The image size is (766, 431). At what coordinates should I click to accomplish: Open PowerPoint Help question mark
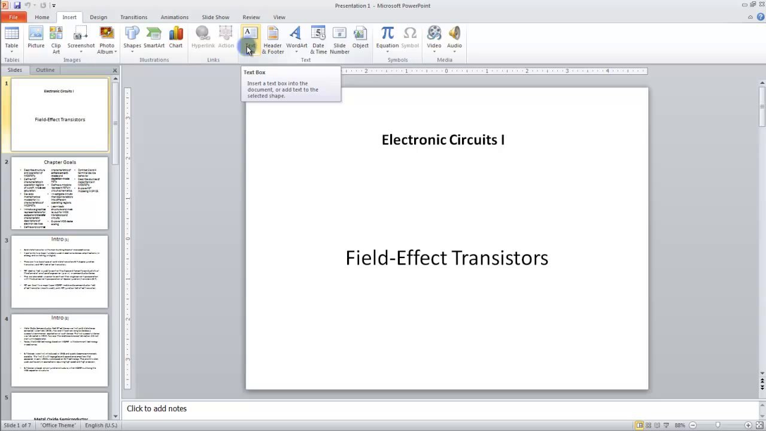[x=760, y=17]
